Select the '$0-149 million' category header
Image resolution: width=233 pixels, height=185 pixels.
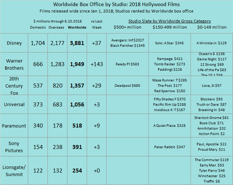pos(212,27)
